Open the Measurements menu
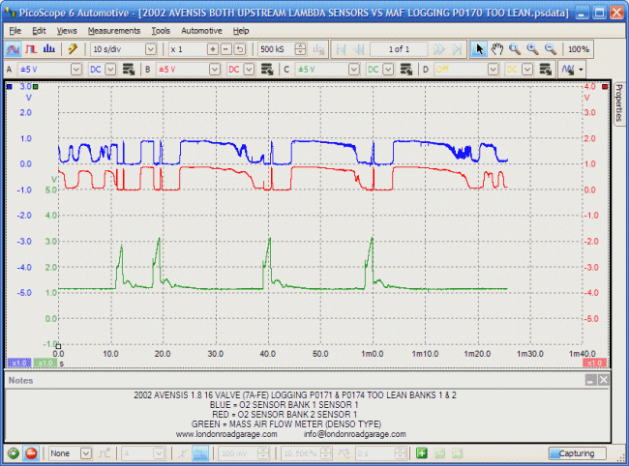Screen dimensions: 629x466 (113, 31)
